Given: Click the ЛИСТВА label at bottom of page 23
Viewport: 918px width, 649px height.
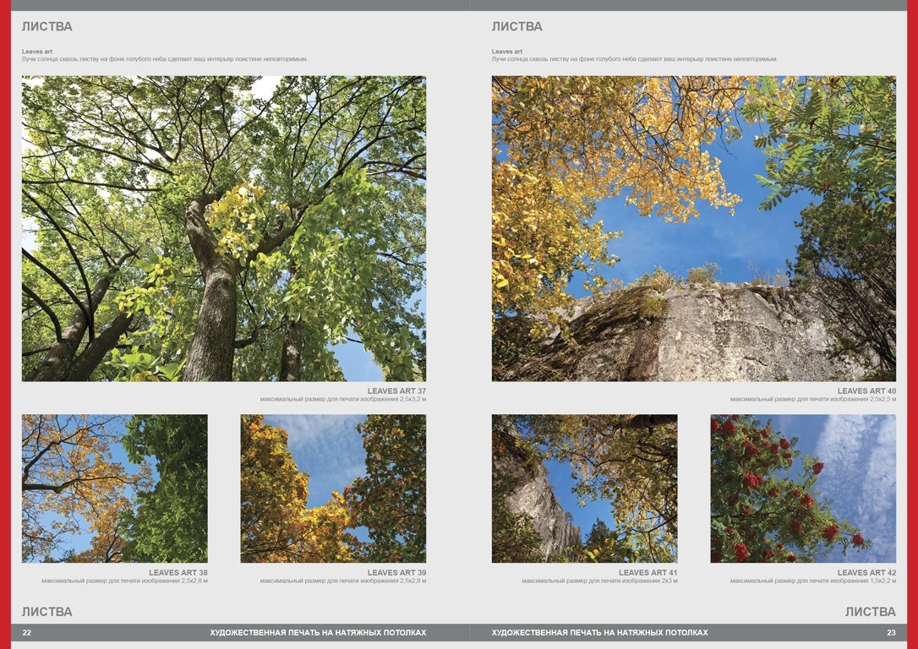Looking at the screenshot, I should coord(870,612).
